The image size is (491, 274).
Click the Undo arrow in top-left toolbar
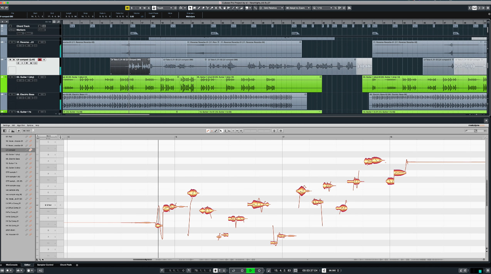pos(2,8)
